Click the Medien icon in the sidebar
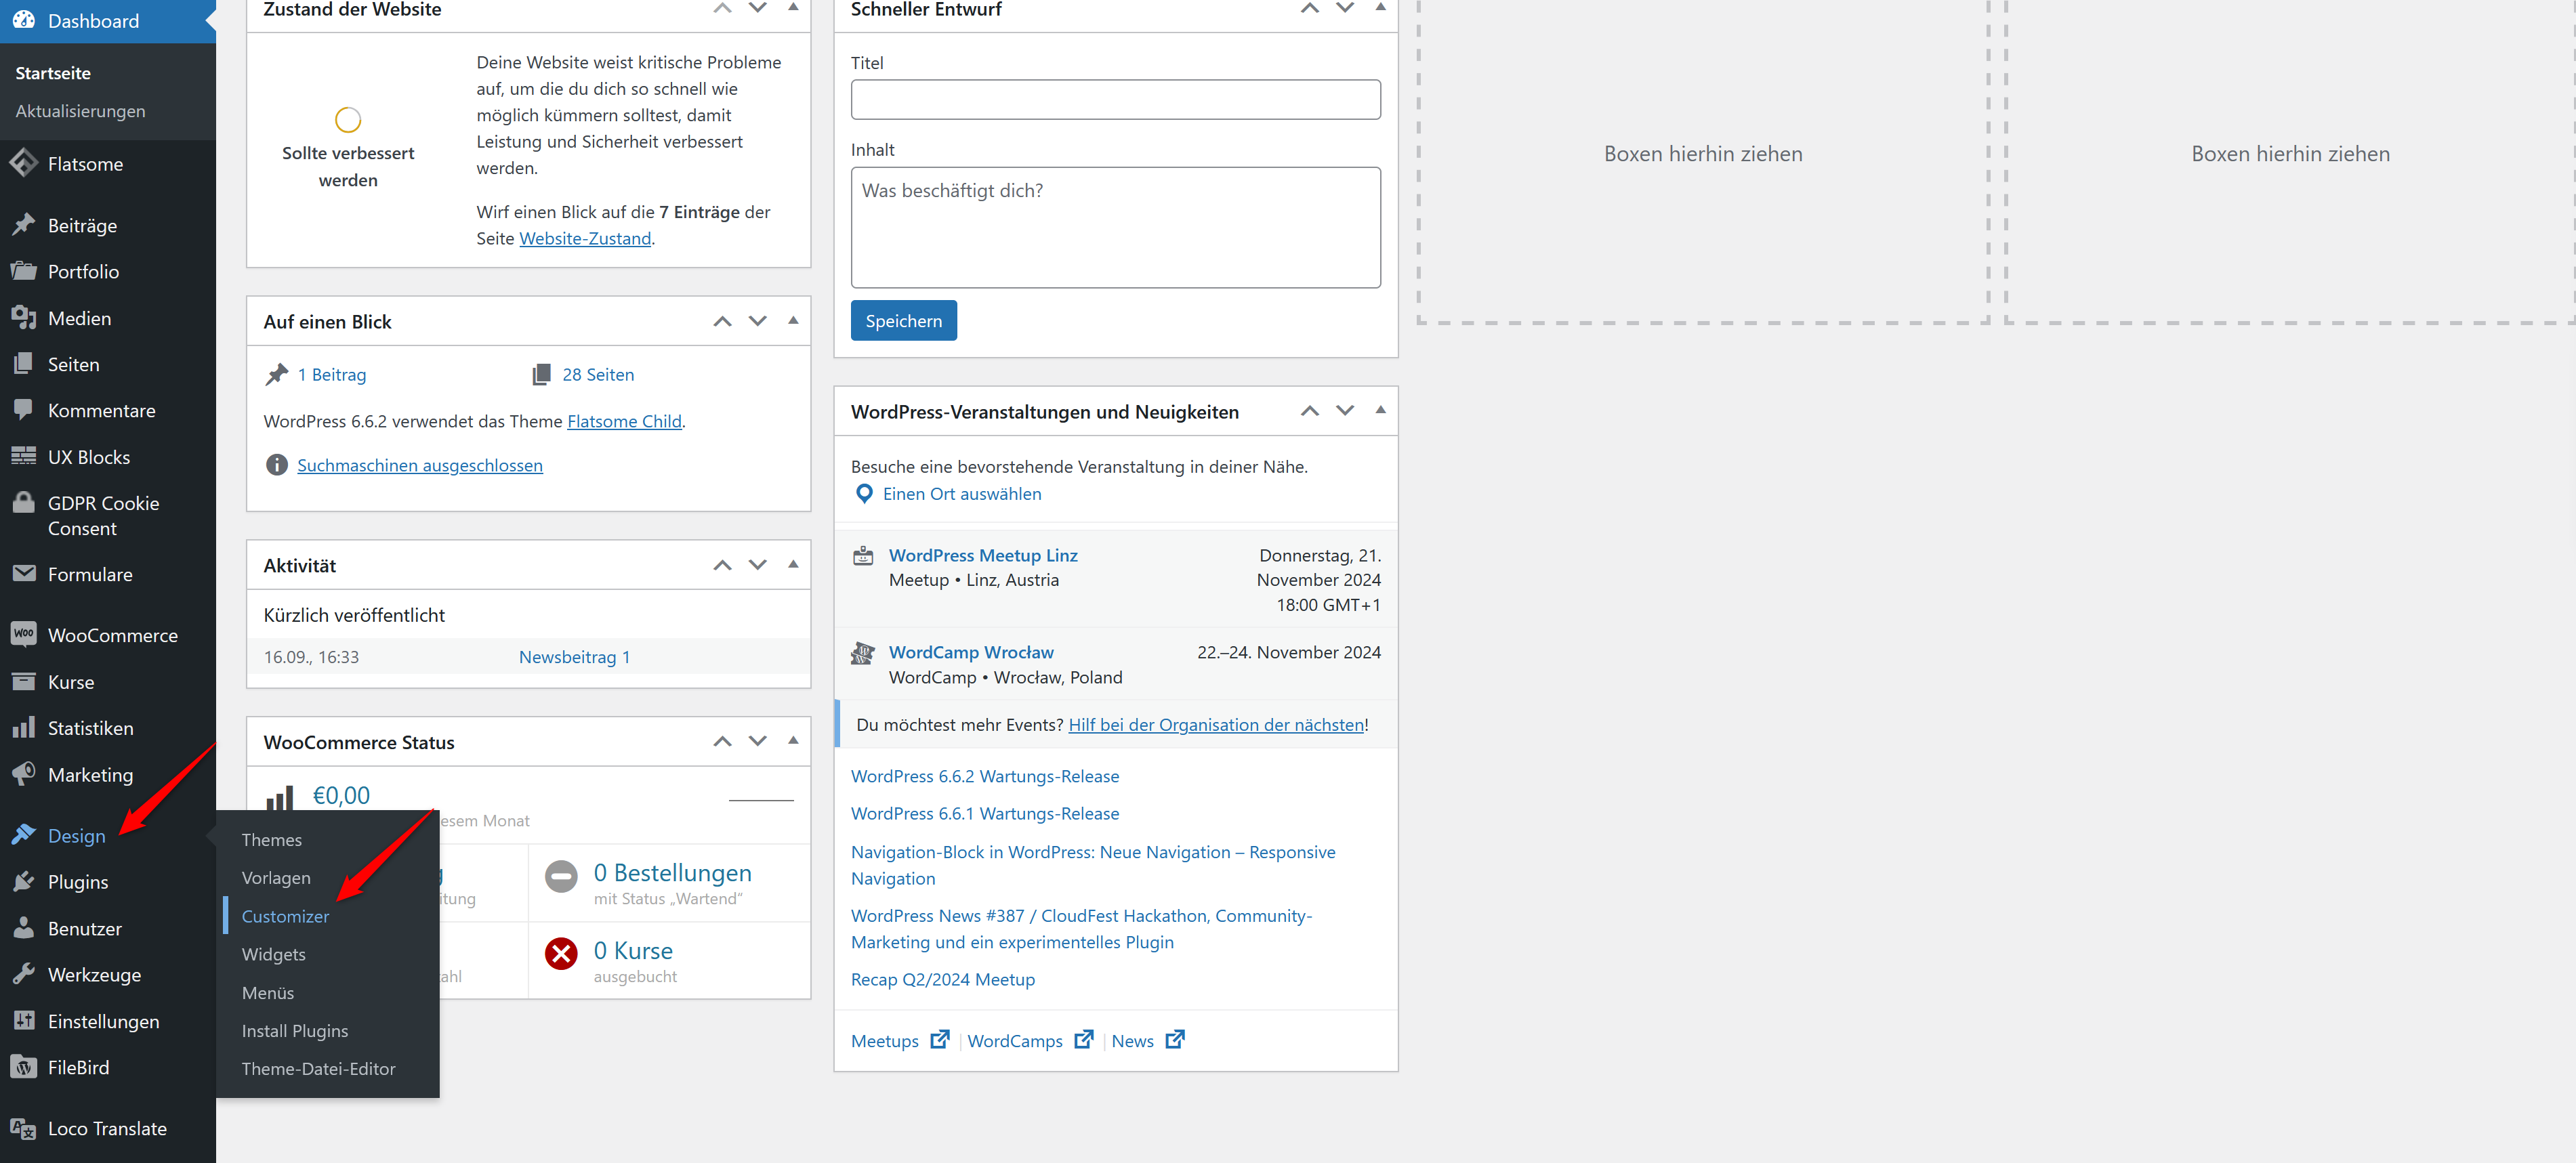2576x1163 pixels. [x=23, y=318]
